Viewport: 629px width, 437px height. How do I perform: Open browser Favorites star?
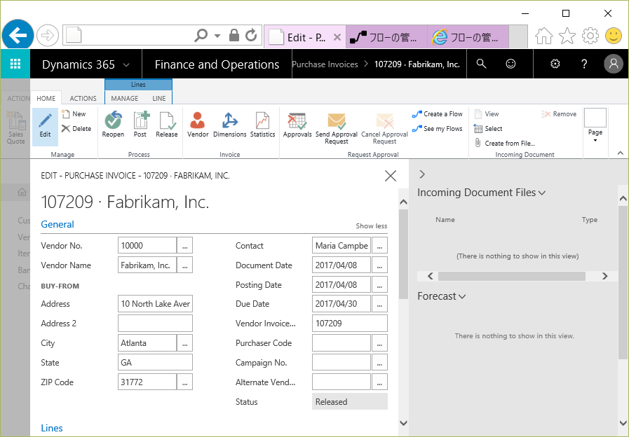click(567, 36)
